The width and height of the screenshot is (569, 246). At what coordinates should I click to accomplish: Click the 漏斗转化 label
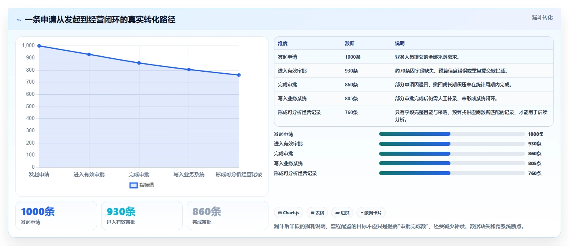[x=542, y=18]
